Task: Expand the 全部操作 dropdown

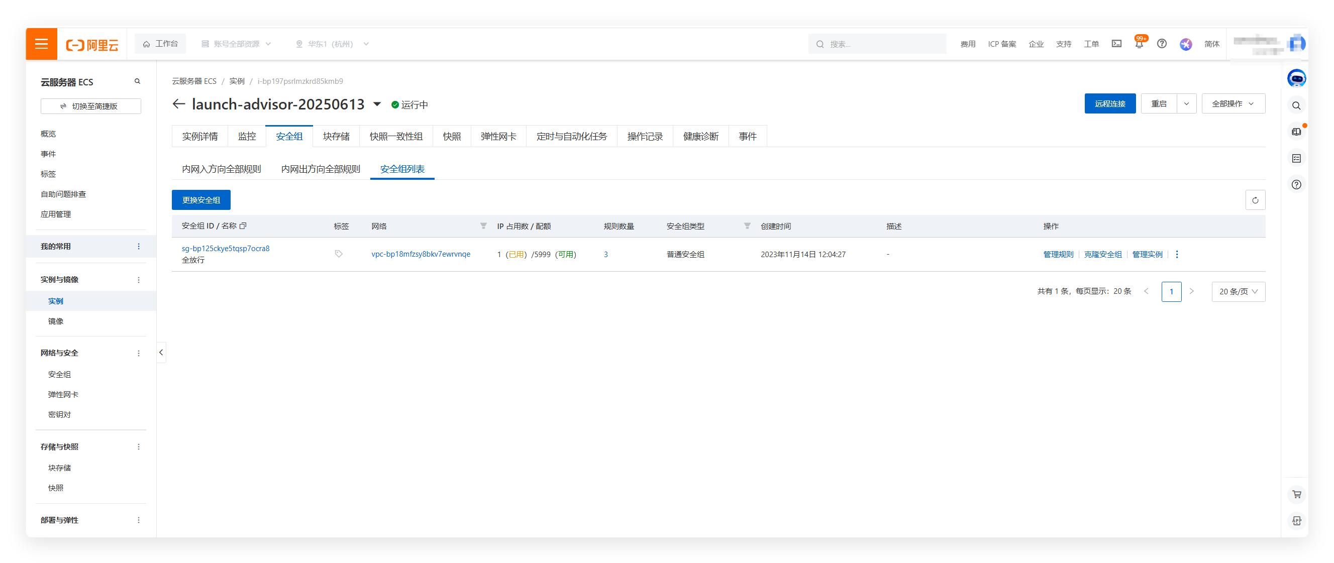Action: (1233, 104)
